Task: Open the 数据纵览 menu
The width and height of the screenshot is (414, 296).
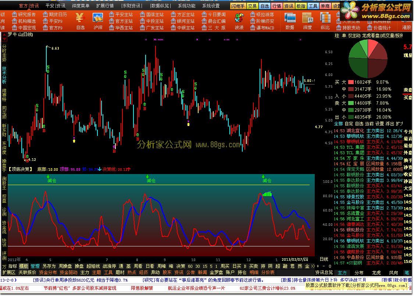Action: point(160,6)
